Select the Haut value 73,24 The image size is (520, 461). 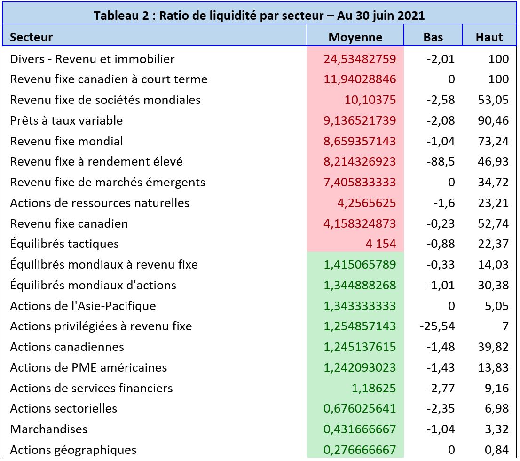(493, 141)
